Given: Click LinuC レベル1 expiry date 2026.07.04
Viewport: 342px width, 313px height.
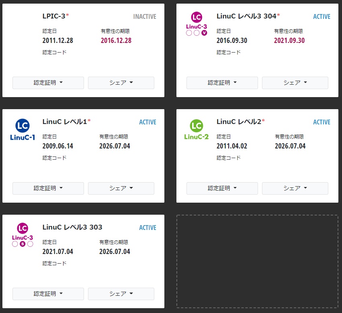Looking at the screenshot, I should click(115, 146).
